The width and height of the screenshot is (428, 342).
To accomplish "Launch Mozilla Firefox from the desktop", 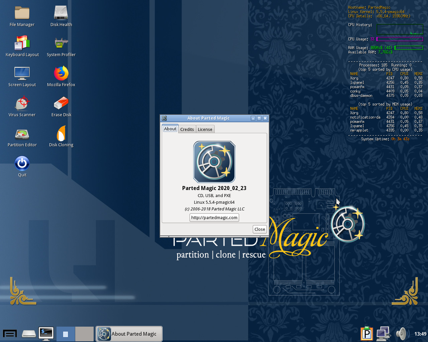I will tap(61, 73).
